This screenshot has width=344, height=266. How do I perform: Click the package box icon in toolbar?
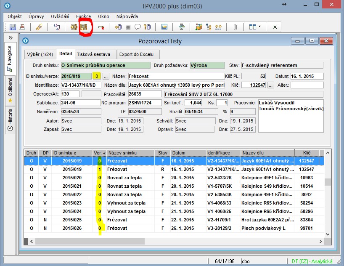pos(199,27)
